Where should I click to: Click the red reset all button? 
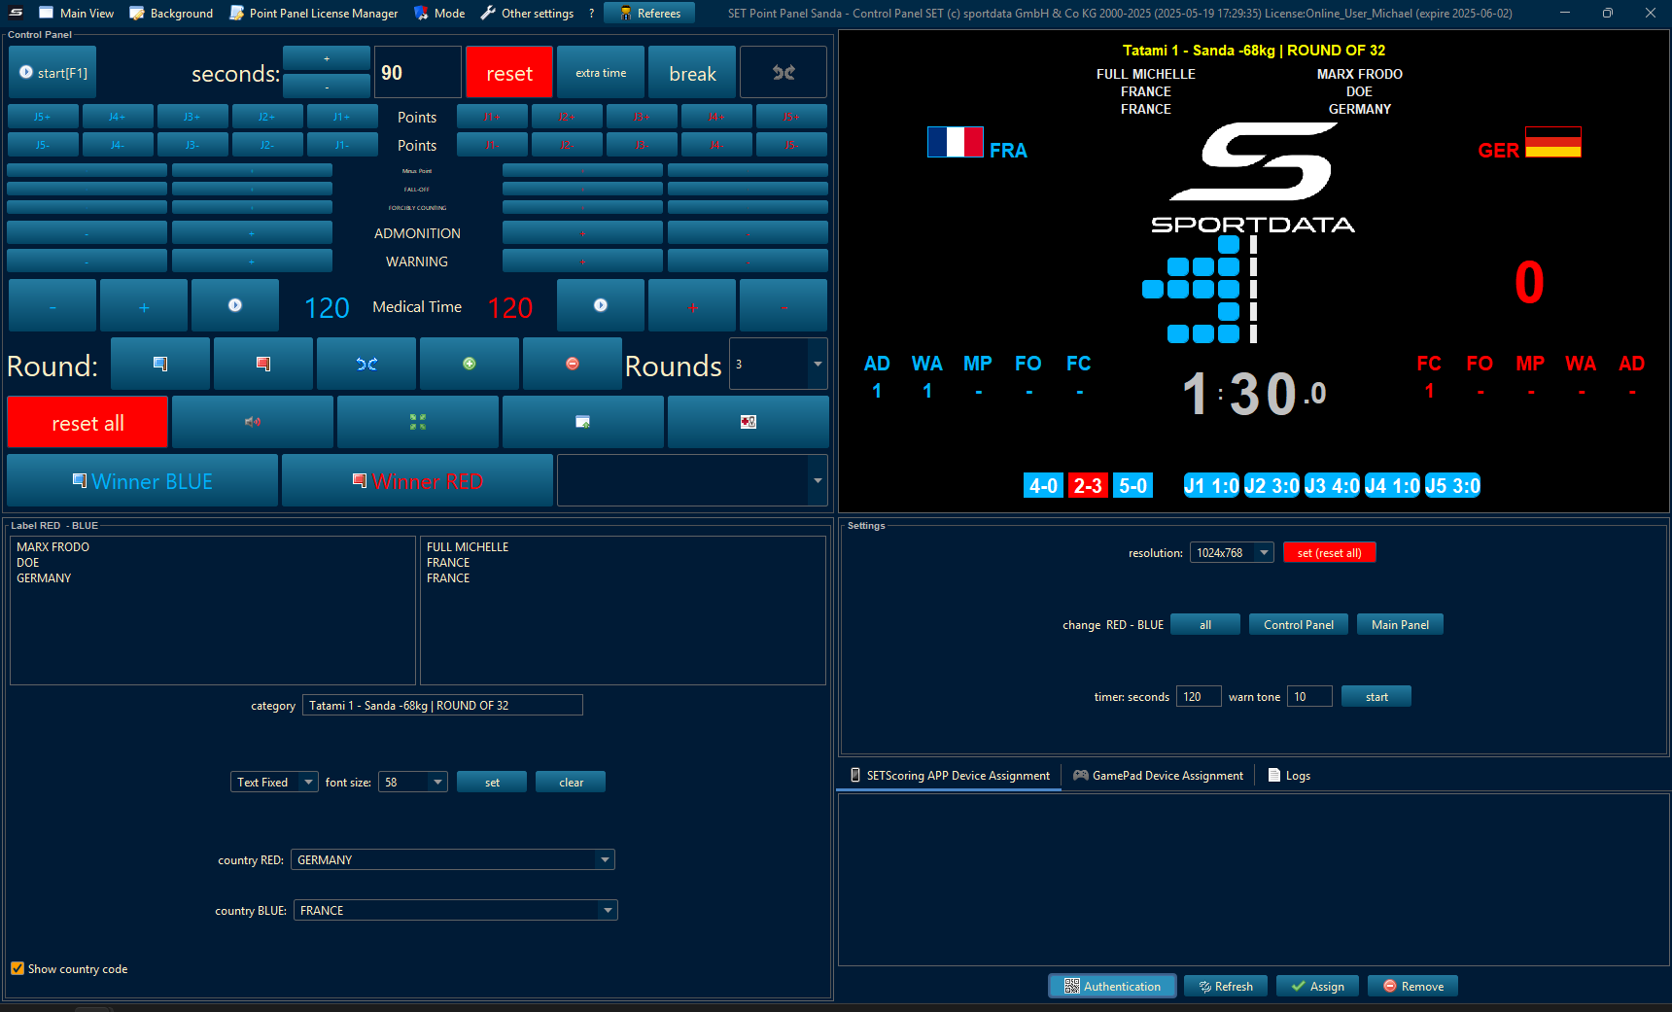tap(87, 422)
